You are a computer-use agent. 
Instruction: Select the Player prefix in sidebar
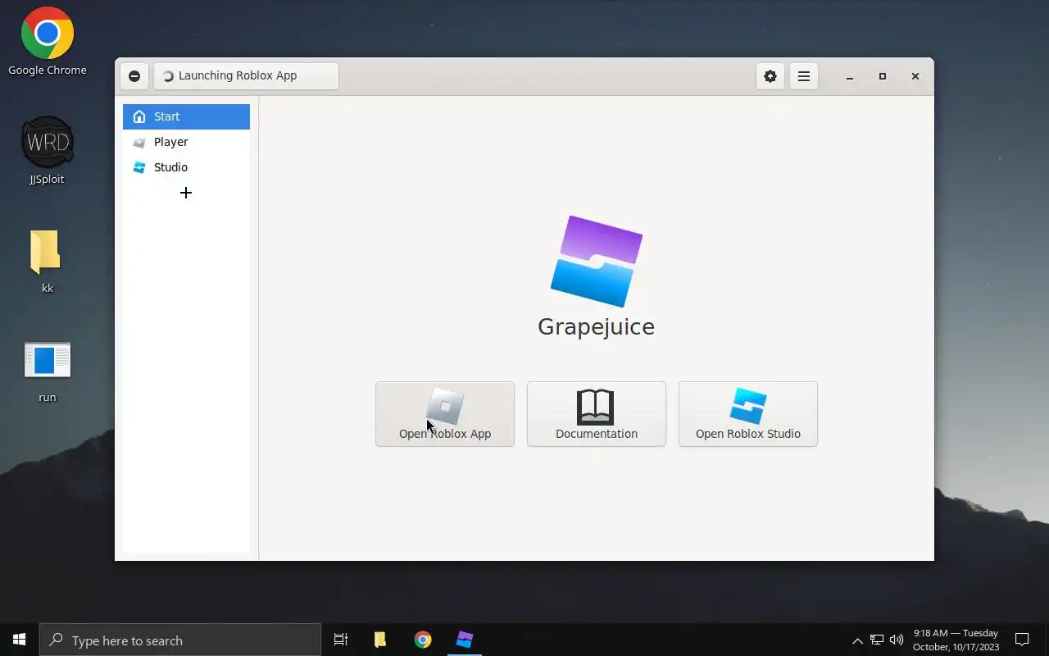(x=186, y=142)
